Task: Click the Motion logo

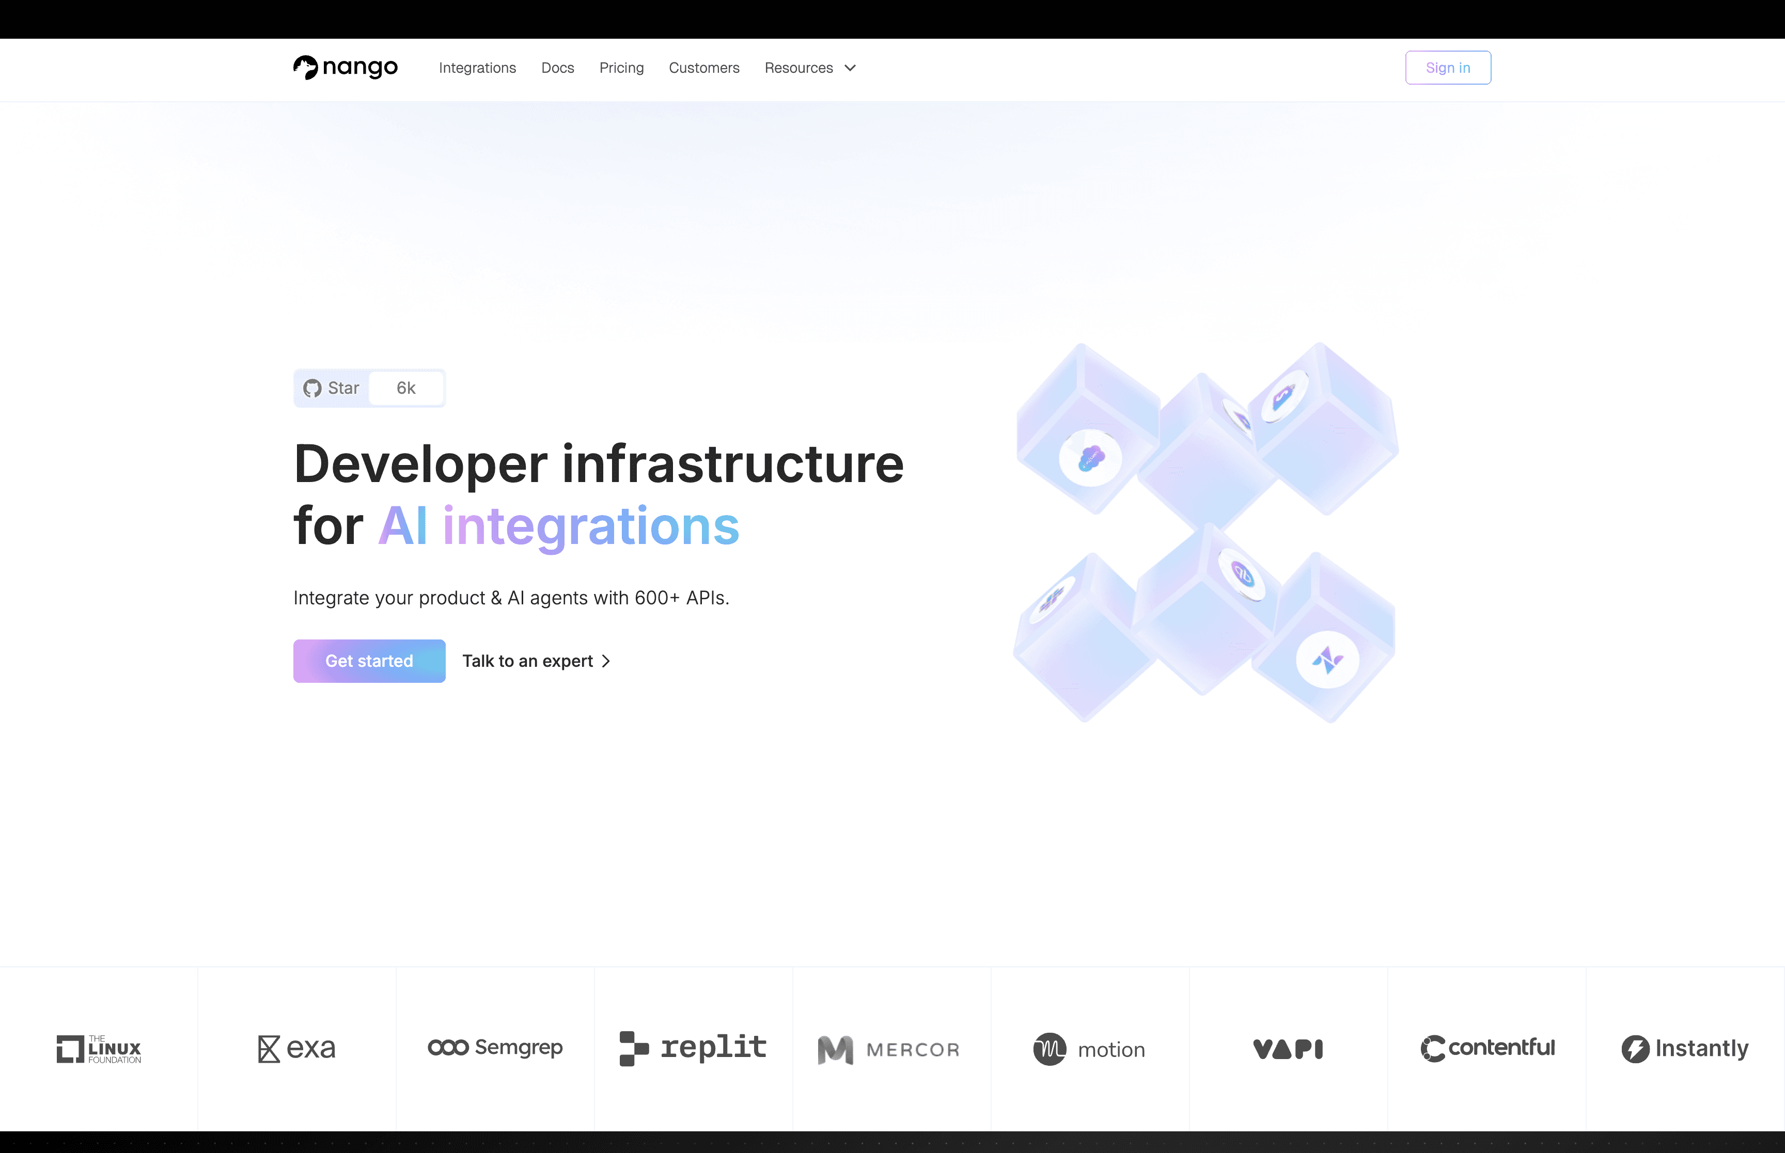Action: [x=1089, y=1049]
